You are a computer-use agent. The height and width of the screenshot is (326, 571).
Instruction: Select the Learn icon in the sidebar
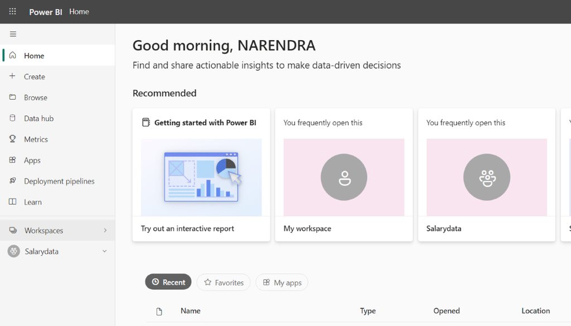coord(13,202)
